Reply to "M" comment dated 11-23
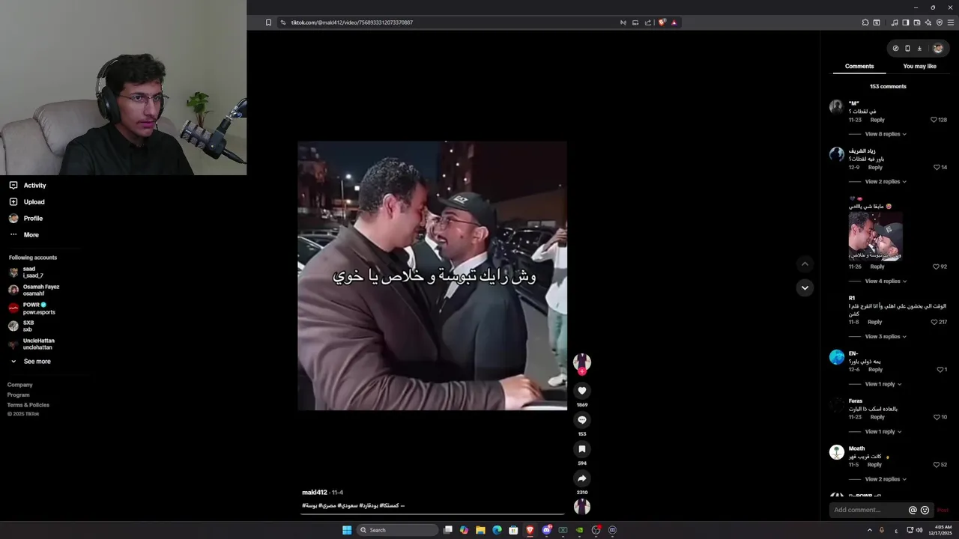The height and width of the screenshot is (539, 959). coord(877,120)
